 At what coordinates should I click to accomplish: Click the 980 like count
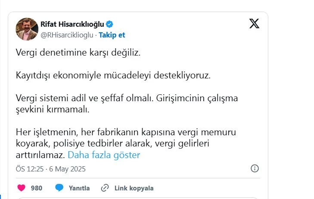pos(37,188)
